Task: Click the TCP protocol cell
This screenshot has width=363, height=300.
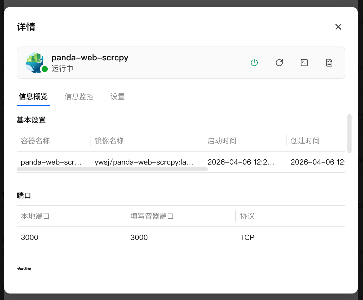Action: [x=247, y=237]
